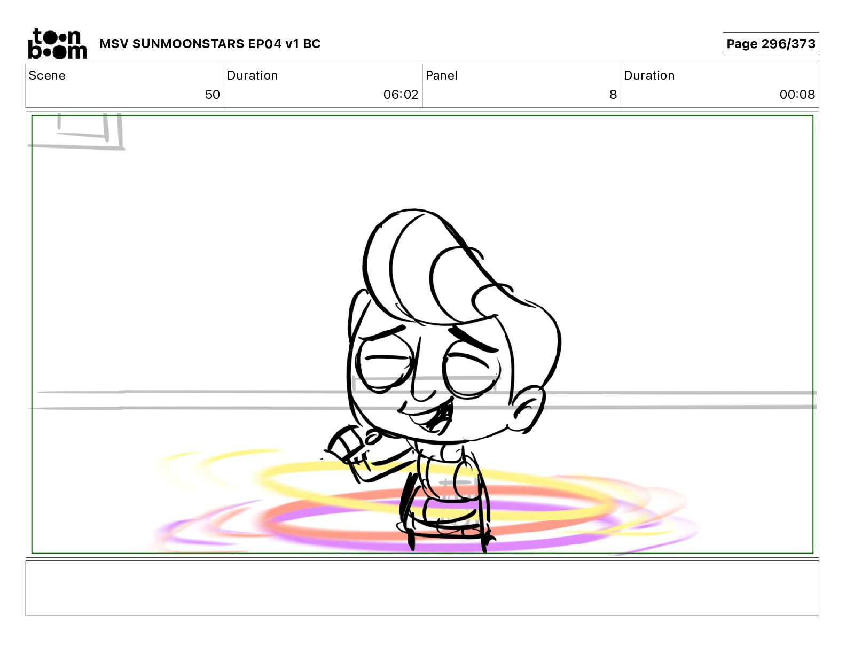The width and height of the screenshot is (846, 654).
Task: Select the title 'MSV SUNMOONSTARS EP04 v1 BC'
Action: point(210,44)
